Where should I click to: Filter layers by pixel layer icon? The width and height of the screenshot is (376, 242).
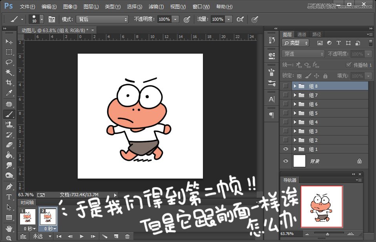click(x=320, y=43)
